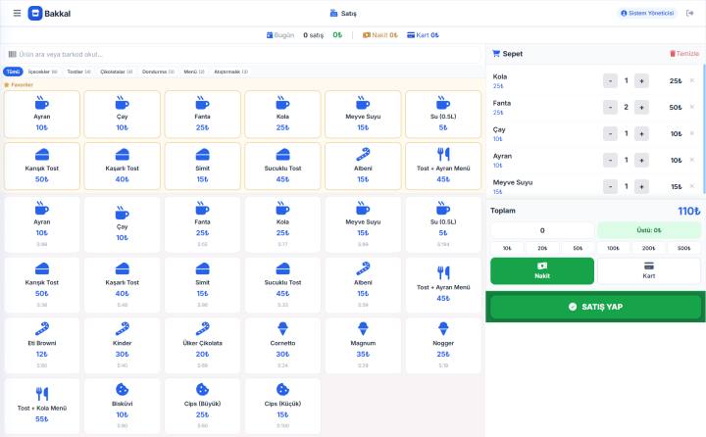Choose the 100₺ quick cash amount
Viewport: 706px width, 437px height.
613,248
